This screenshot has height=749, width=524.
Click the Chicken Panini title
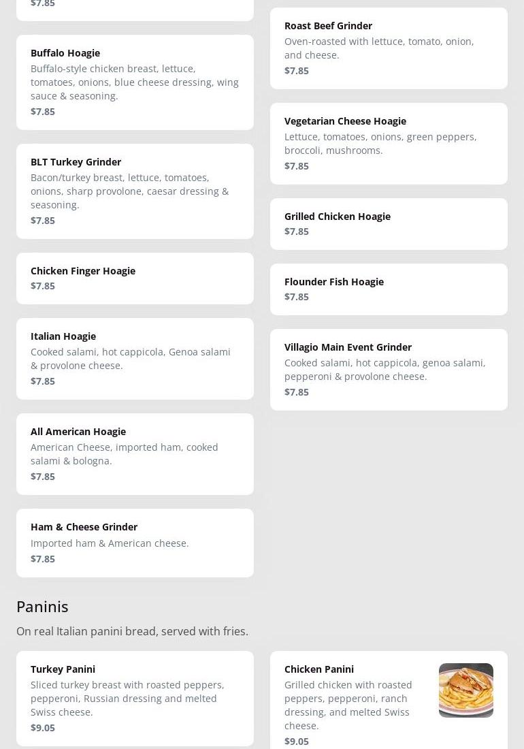tap(319, 669)
